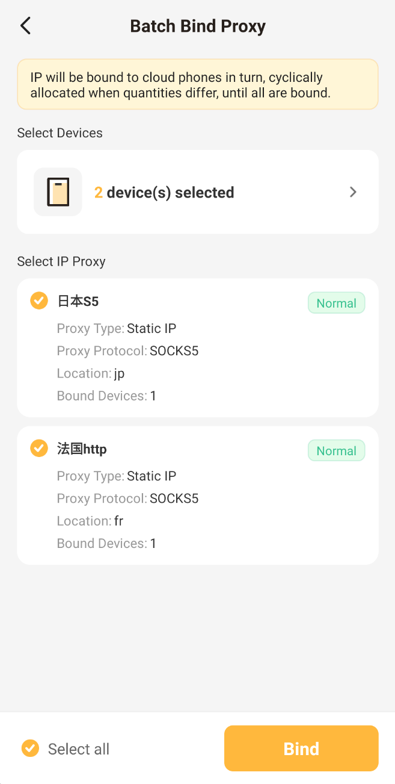The height and width of the screenshot is (784, 395).
Task: Click the Batch Bind Proxy title
Action: point(197,26)
